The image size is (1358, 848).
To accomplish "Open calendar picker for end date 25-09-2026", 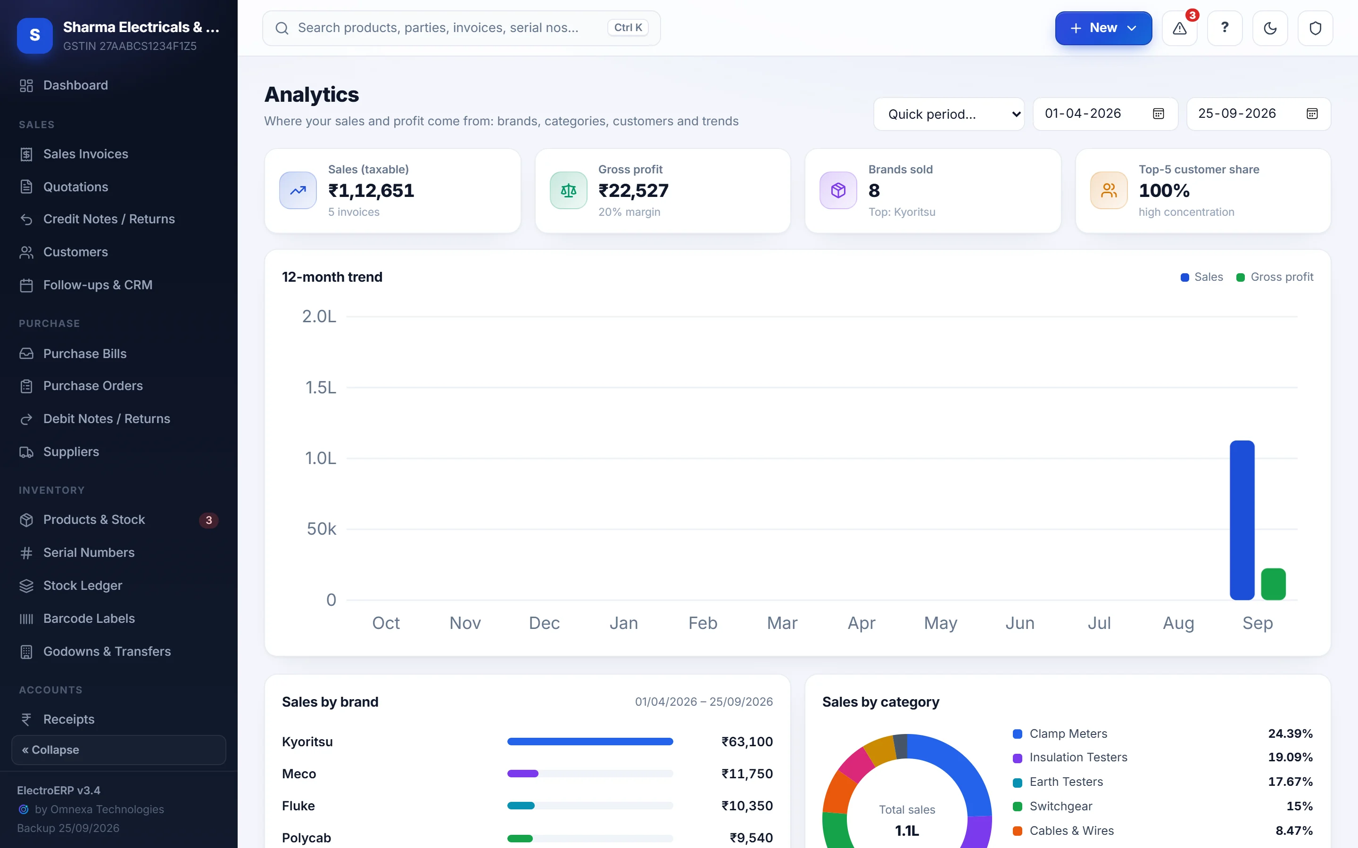I will (1312, 114).
